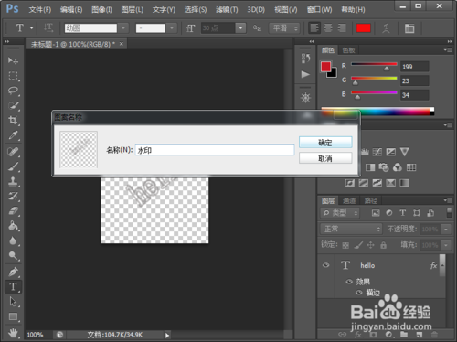Select the Blur tool
Screen dimensions: 457x342
click(13, 240)
